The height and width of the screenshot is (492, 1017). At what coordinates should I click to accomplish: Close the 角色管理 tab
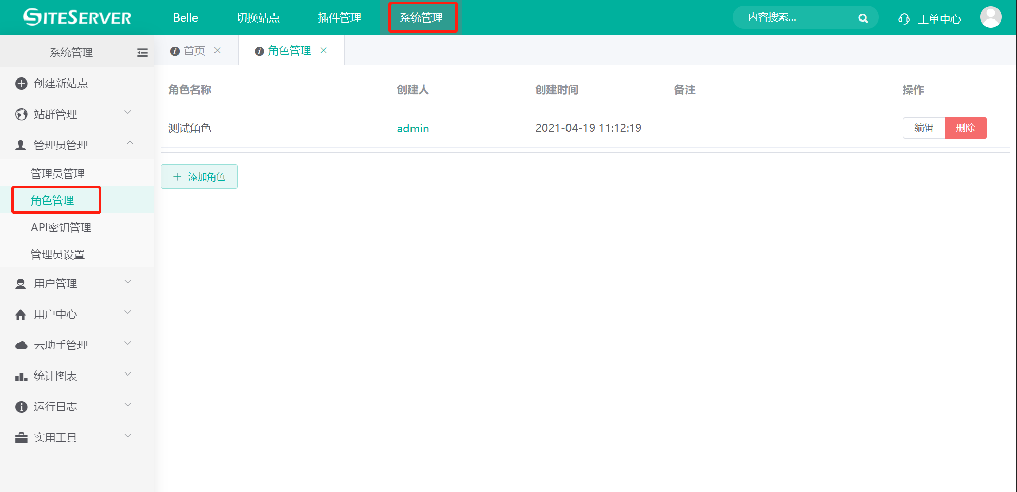tap(324, 50)
